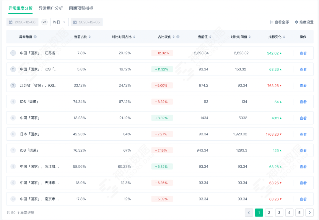This screenshot has height=220, width=319.
Task: Jump to page 4
Action: pos(289,213)
